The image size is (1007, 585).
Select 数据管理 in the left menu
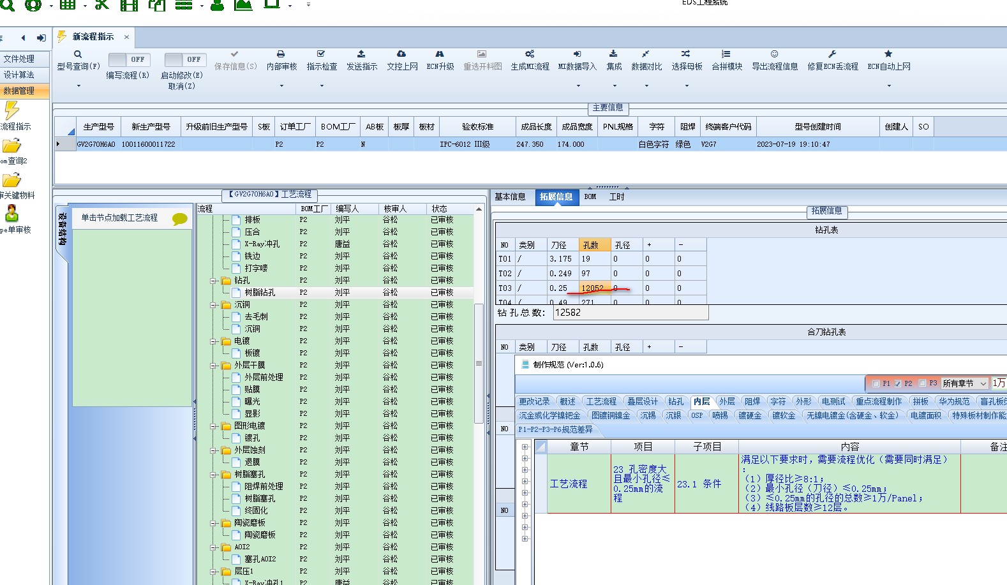[x=25, y=91]
